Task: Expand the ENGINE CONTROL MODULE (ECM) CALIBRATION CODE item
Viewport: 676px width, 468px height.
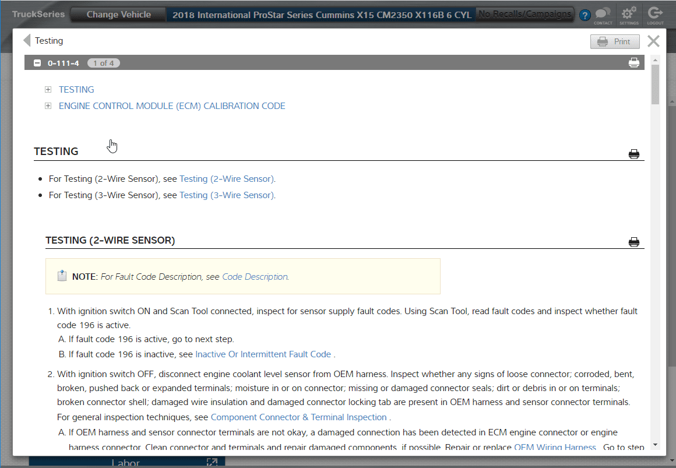Action: (48, 106)
